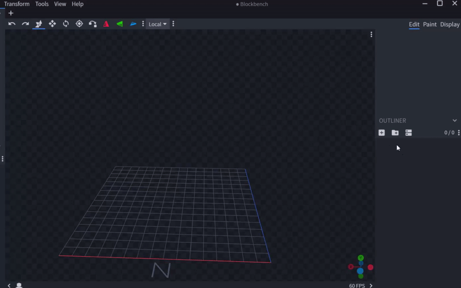Undo the last action
461x288 pixels.
pos(12,24)
